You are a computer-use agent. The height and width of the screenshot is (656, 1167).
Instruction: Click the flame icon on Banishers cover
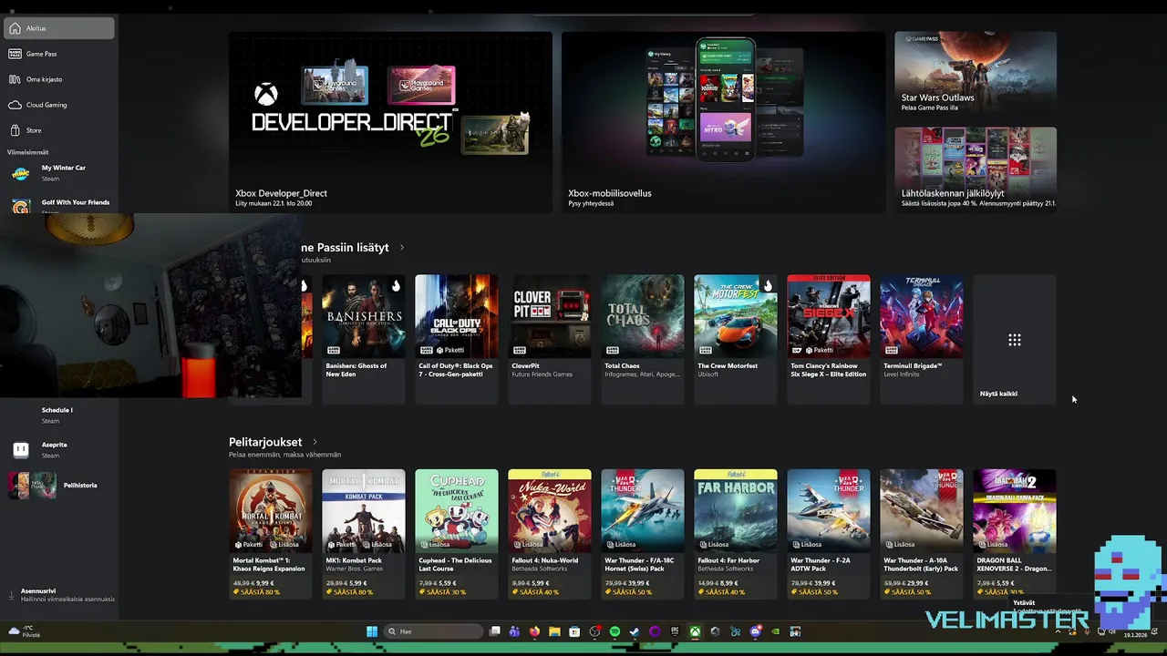[x=396, y=286]
